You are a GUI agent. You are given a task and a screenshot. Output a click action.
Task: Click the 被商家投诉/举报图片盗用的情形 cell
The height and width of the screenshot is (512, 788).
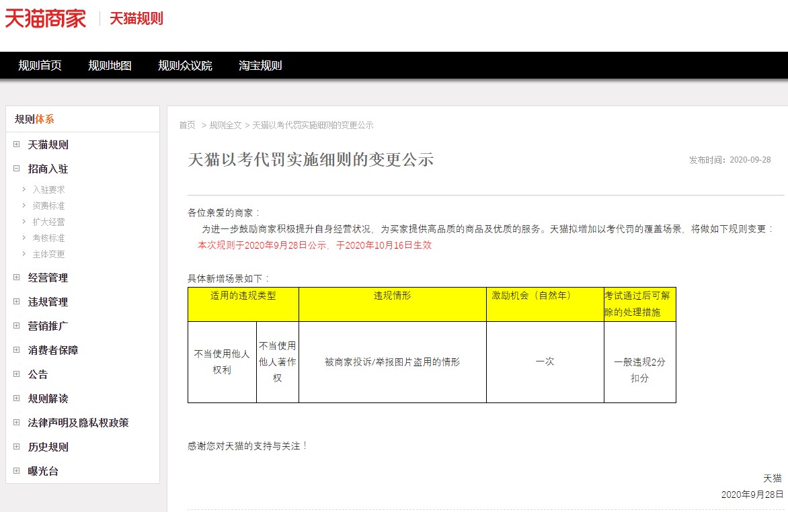point(393,361)
